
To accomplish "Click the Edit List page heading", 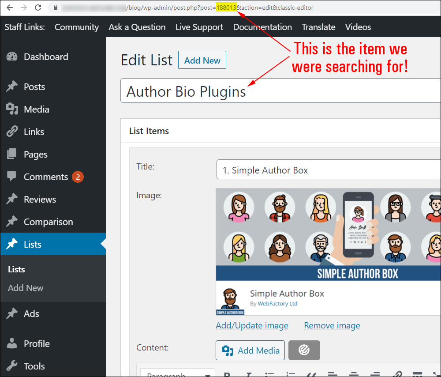I will pos(146,60).
